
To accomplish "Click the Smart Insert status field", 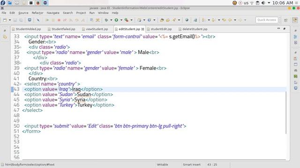I will 192,165.
